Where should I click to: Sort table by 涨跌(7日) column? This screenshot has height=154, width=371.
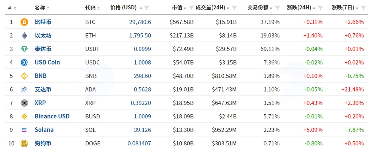(357, 8)
